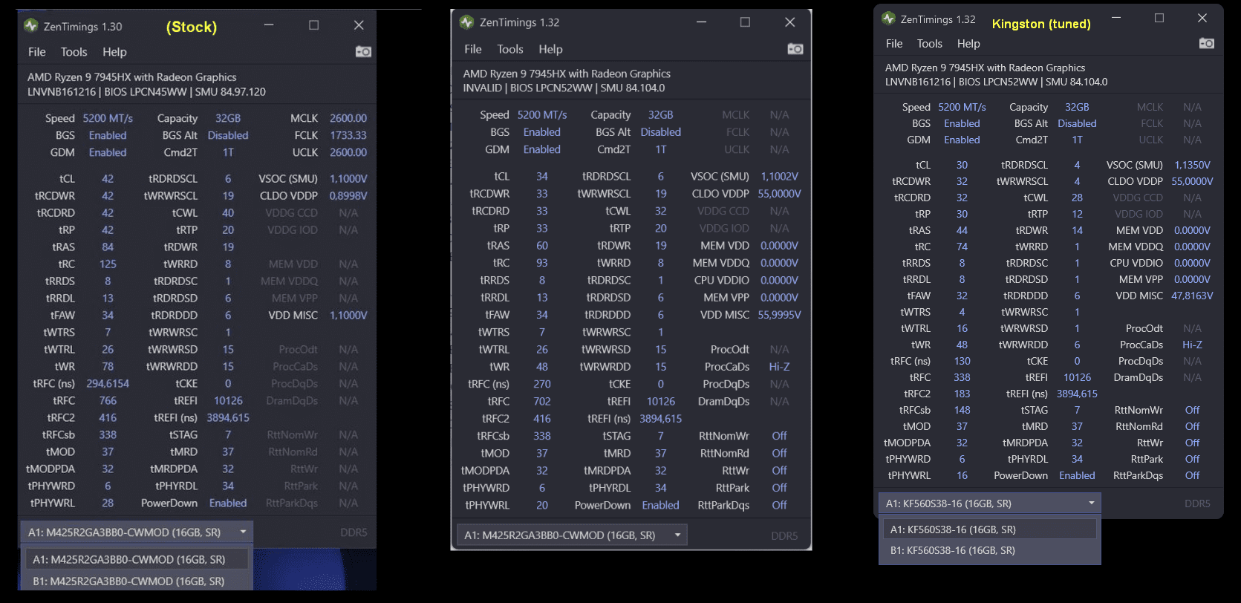1241x603 pixels.
Task: Click tRFC2 value 183 in Kingston window
Action: [x=962, y=394]
